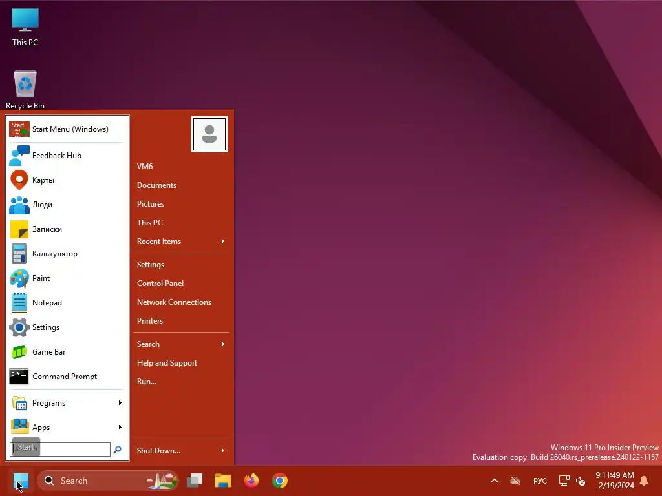Click the Windows Start button

coord(21,480)
